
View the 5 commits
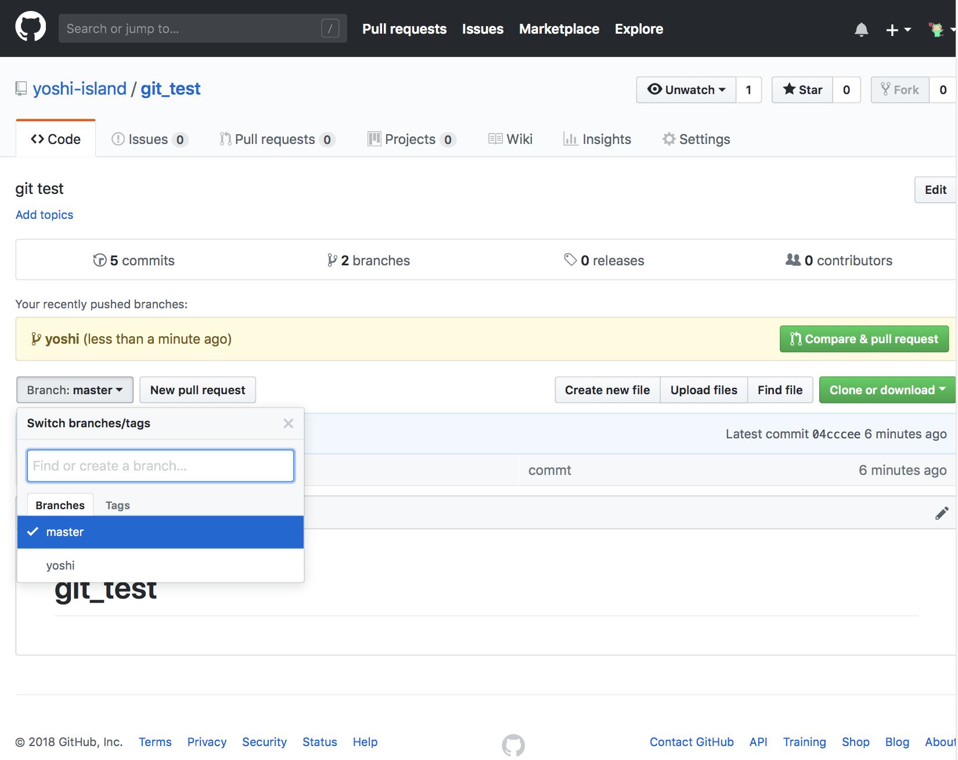click(134, 261)
